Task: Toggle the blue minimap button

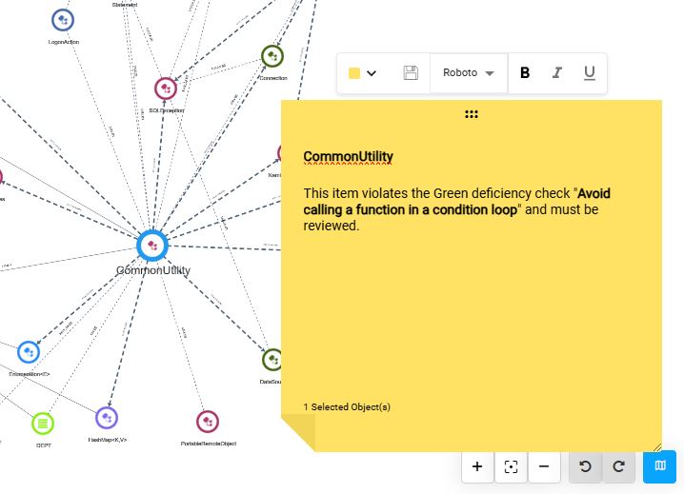Action: click(659, 466)
